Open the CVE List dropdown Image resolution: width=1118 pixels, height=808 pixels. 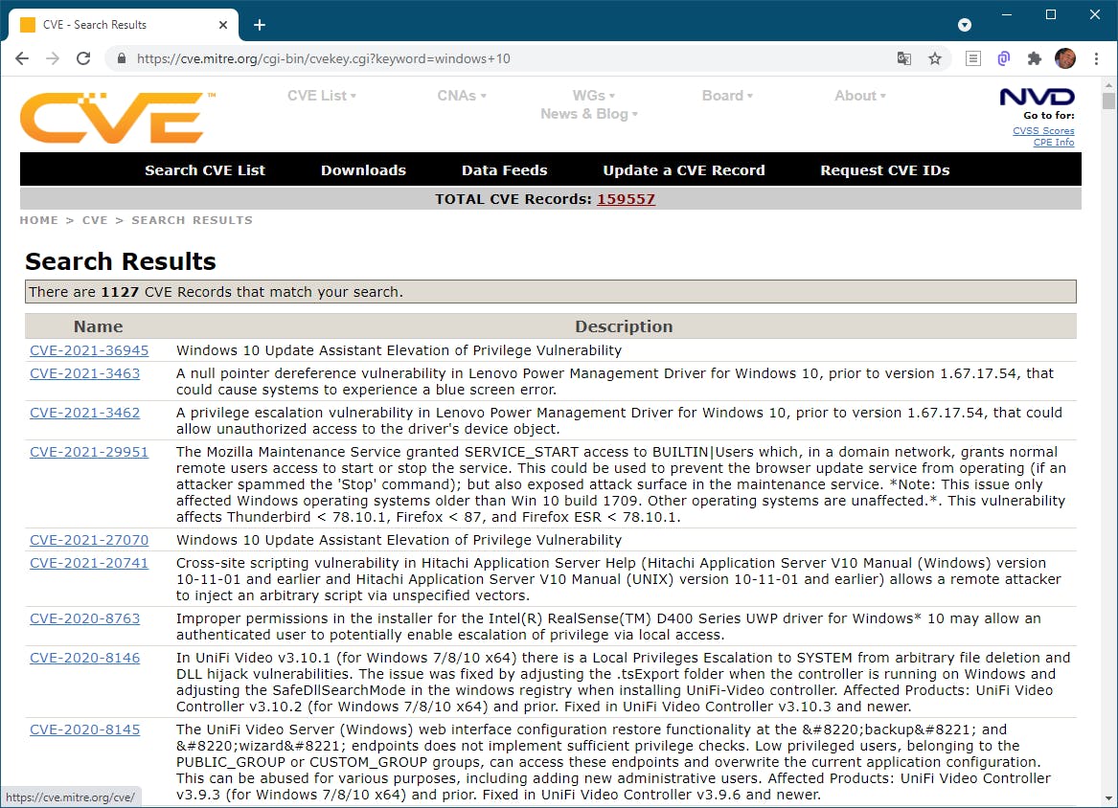321,96
